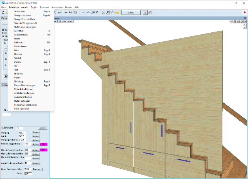The width and height of the screenshot is (248, 179).
Task: Click the blue rotating 3D view icon
Action: (x=93, y=13)
